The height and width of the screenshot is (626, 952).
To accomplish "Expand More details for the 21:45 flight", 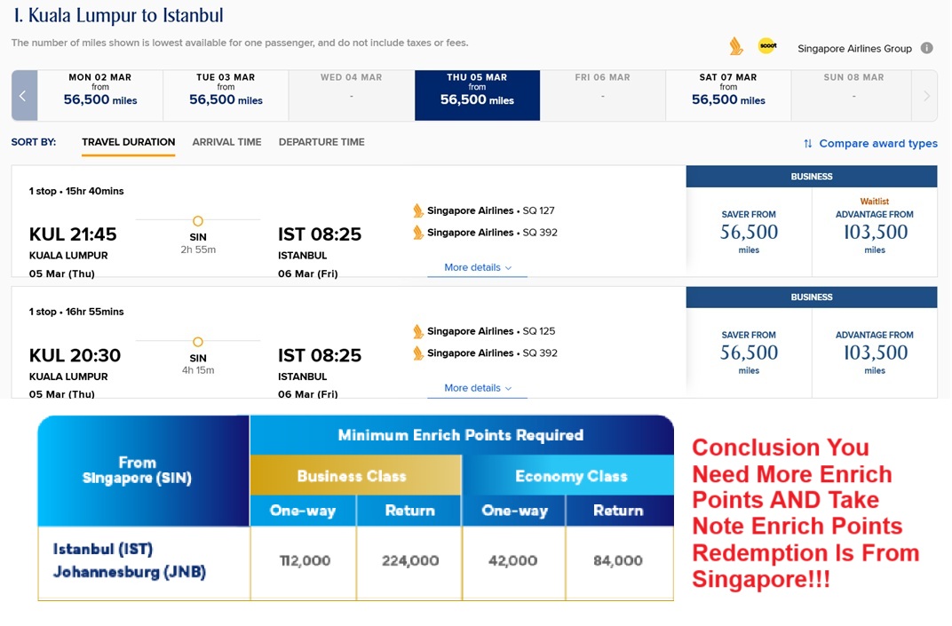I will click(477, 267).
